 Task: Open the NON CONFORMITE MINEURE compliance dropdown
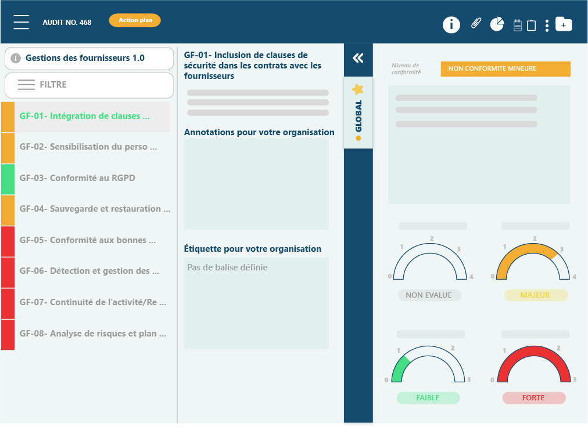pyautogui.click(x=505, y=68)
